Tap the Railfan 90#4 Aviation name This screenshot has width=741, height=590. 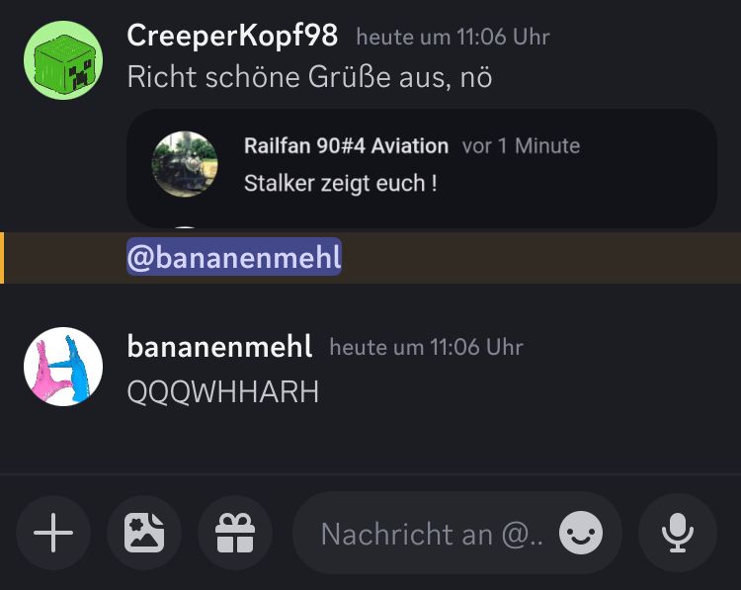tap(346, 145)
